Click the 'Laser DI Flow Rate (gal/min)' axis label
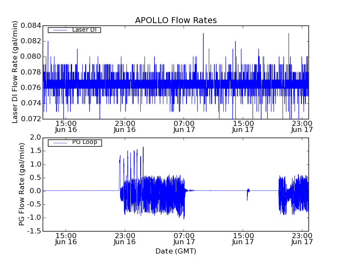Image resolution: width=343 pixels, height=257 pixels. 15,72
